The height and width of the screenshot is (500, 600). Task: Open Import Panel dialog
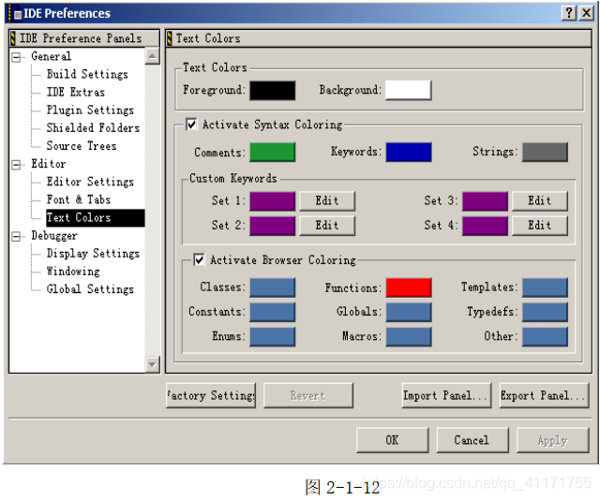coord(446,396)
